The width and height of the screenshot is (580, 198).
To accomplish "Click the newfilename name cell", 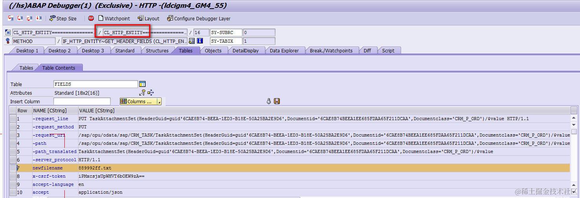I will tap(55, 168).
